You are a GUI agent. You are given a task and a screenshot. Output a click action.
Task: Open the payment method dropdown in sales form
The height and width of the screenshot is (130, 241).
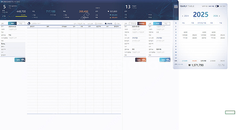coord(17,35)
